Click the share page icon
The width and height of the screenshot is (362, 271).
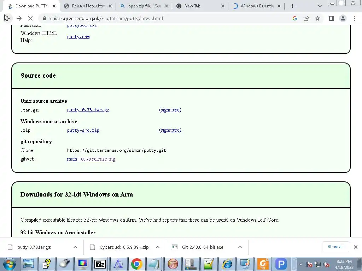coord(306,18)
